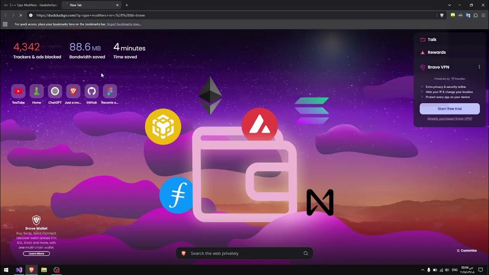489x275 pixels.
Task: Click the yellow extension icon in toolbar
Action: 453,15
